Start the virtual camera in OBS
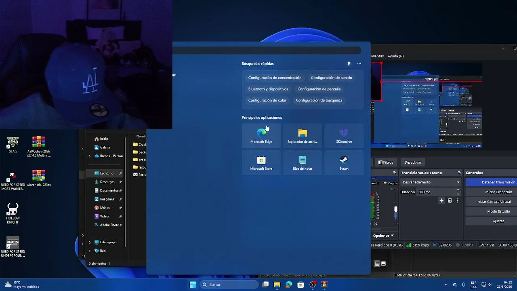This screenshot has width=517, height=291. pyautogui.click(x=491, y=202)
